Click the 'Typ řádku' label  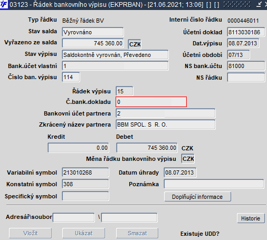(42, 20)
